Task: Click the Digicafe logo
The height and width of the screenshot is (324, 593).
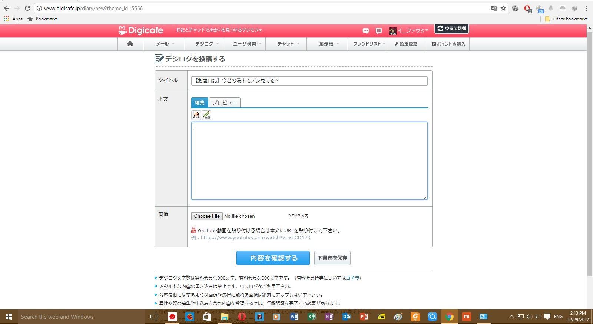Action: tap(141, 30)
